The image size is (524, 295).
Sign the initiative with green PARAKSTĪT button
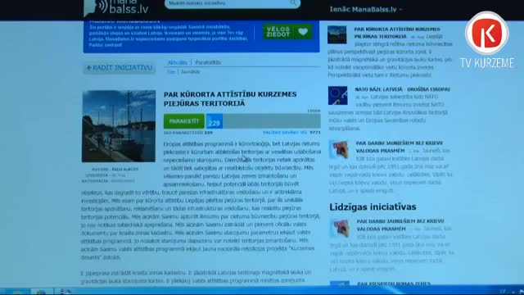184,121
